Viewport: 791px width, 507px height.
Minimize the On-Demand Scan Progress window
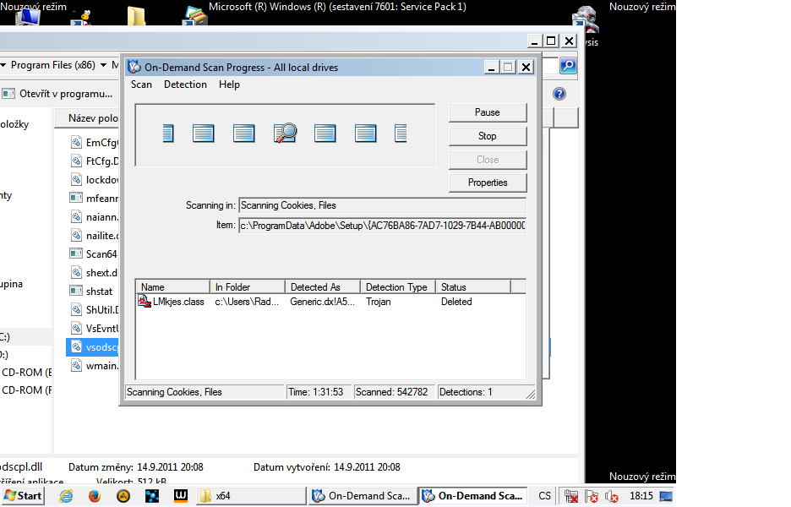[x=491, y=67]
